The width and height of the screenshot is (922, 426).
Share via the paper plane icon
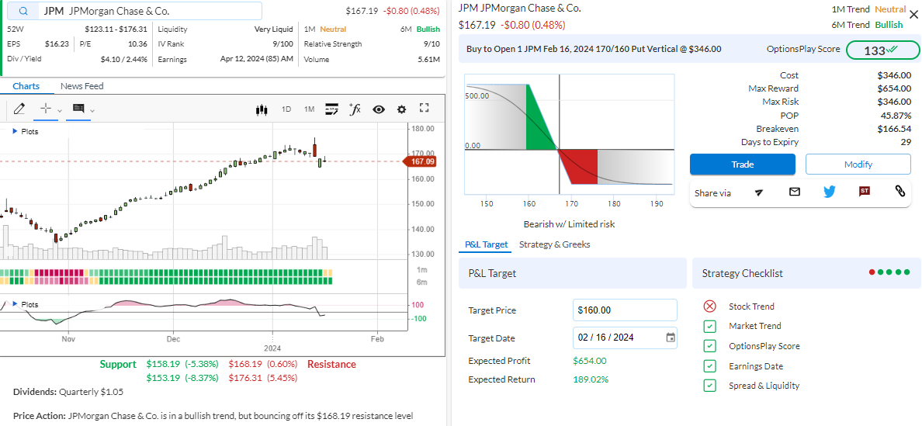point(758,192)
